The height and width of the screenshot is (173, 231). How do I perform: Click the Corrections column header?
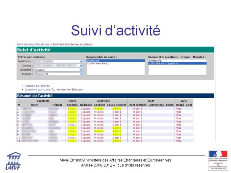coord(156,105)
